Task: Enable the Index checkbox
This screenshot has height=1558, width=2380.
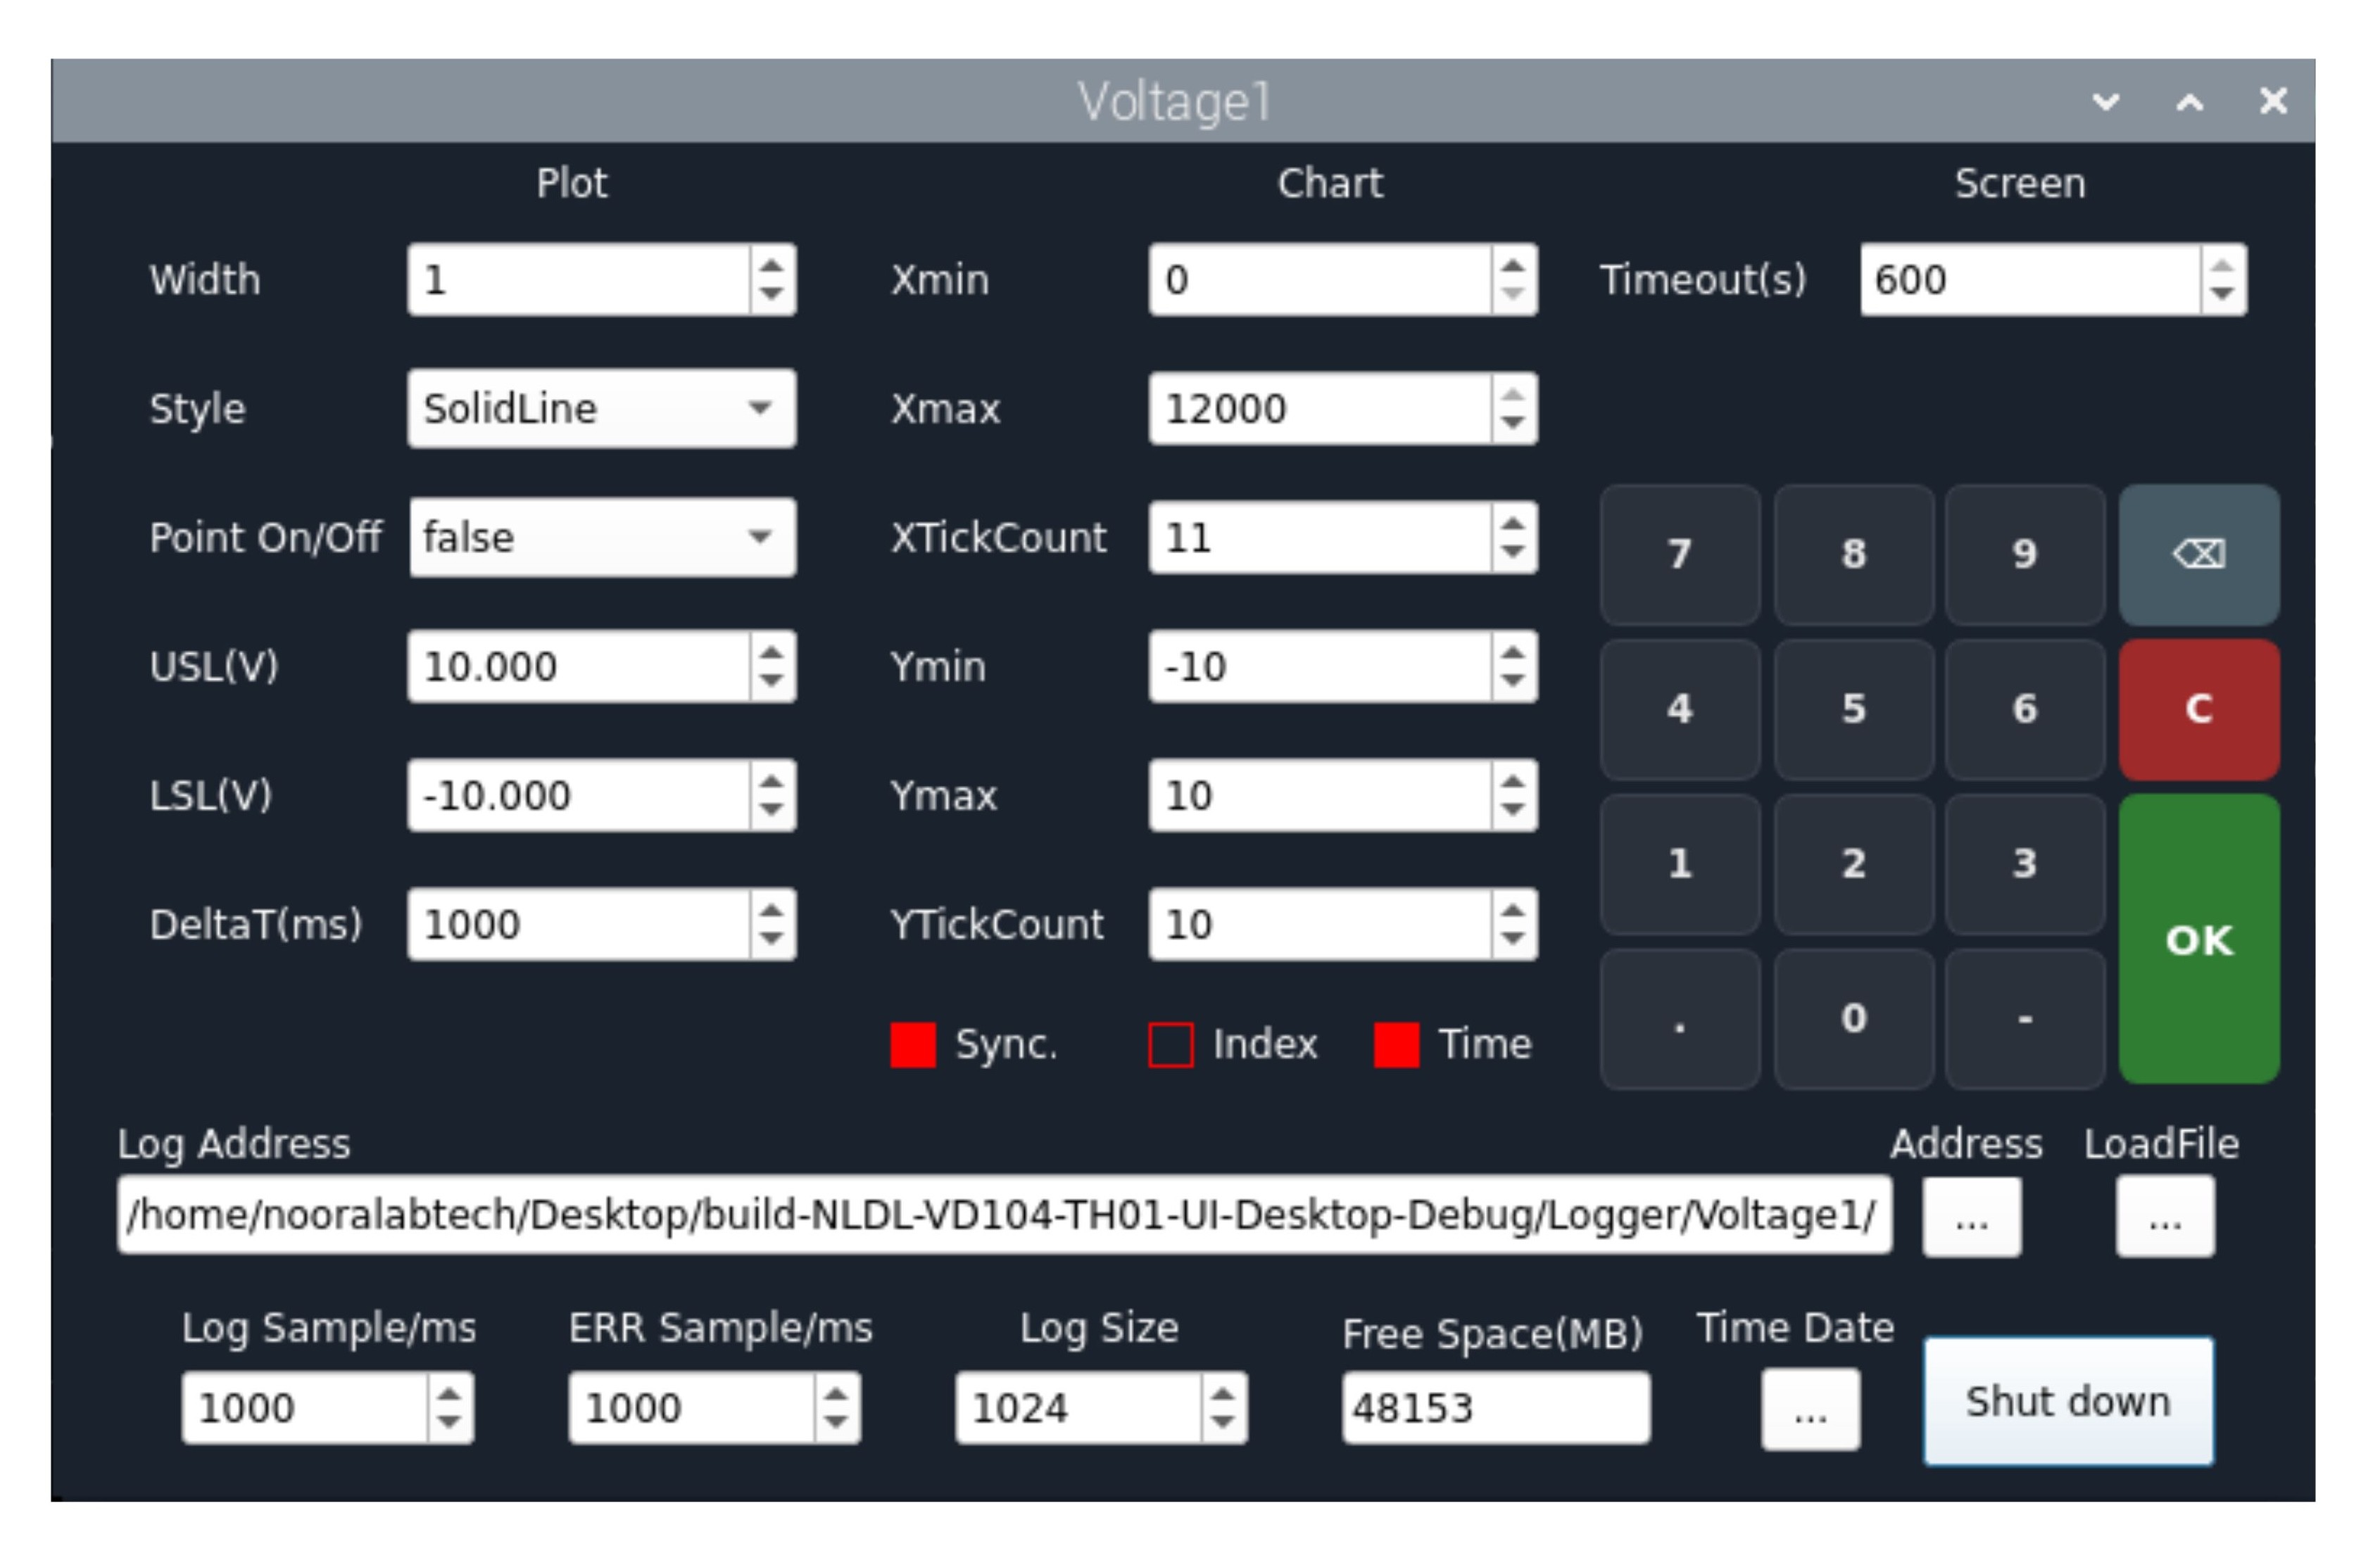Action: tap(1171, 1045)
